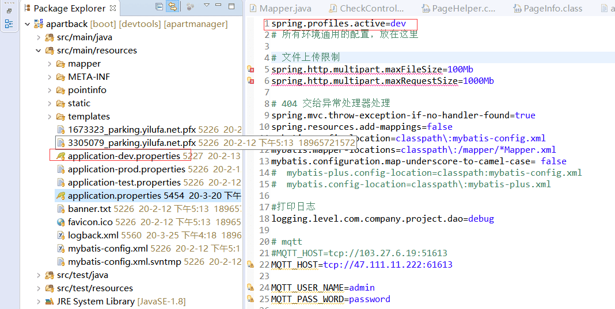Expand src/main/java folder

[x=39, y=37]
